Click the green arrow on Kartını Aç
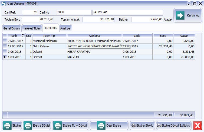204x132 pixels. (180, 15)
